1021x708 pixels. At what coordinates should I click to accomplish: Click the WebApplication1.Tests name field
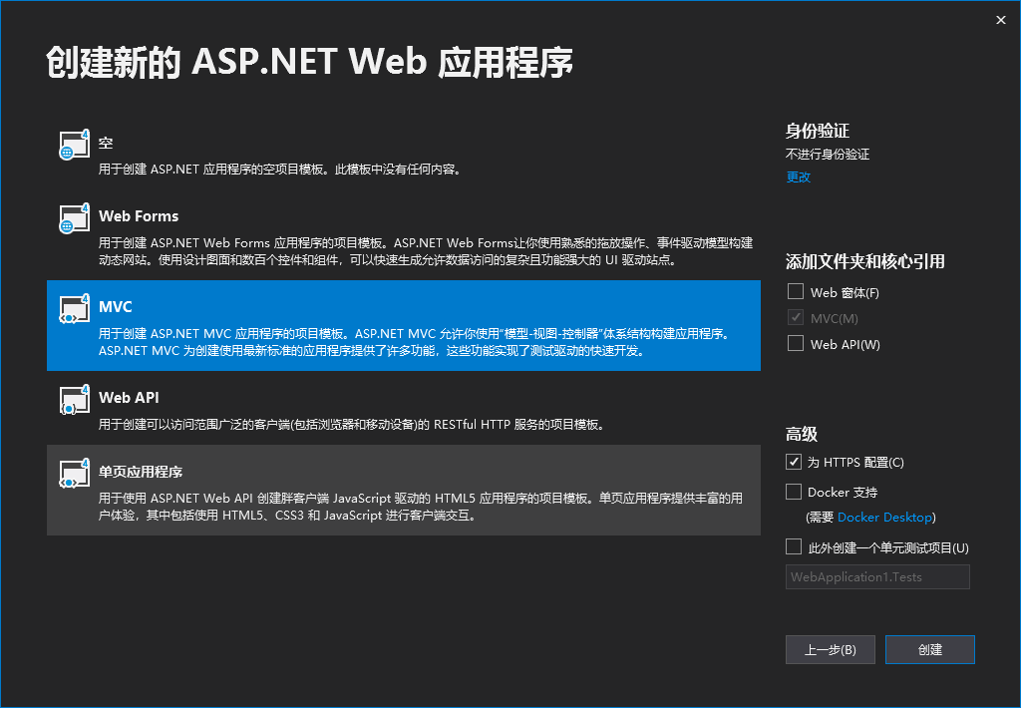click(877, 577)
